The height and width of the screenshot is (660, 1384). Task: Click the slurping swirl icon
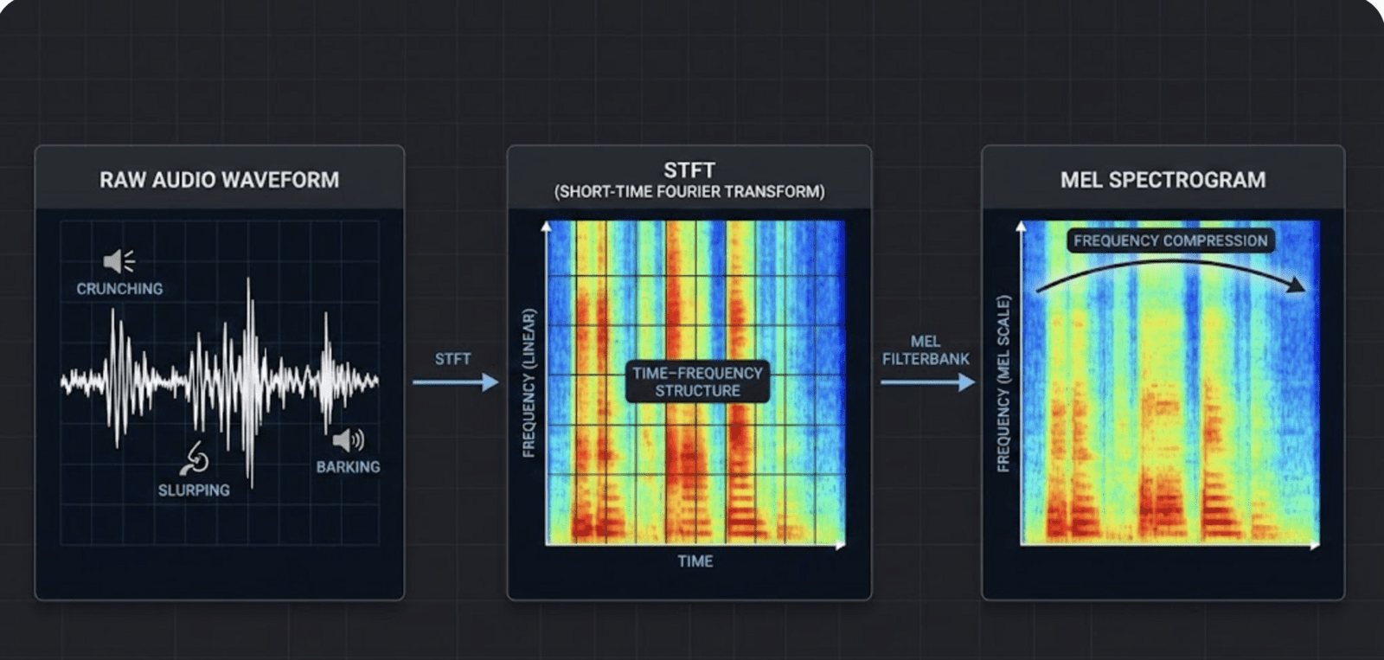coord(195,458)
